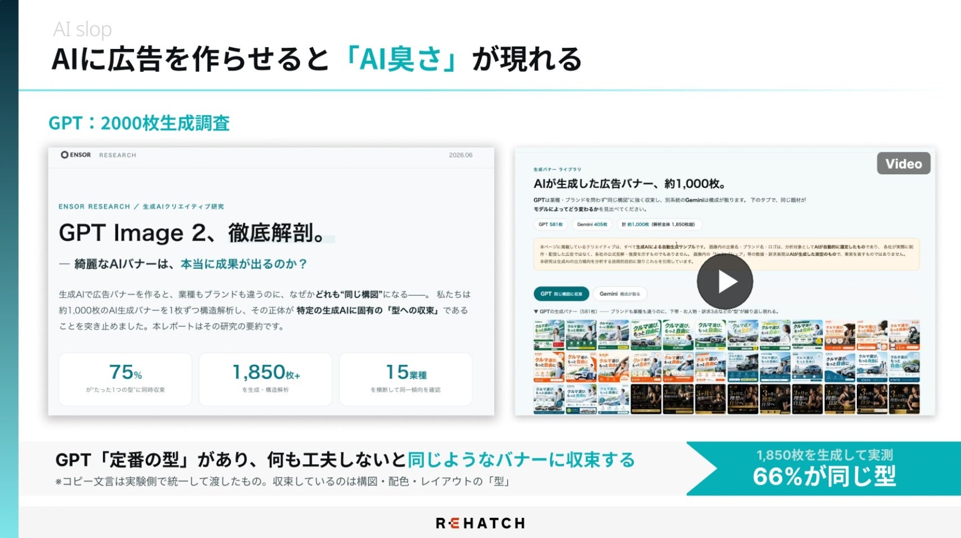The height and width of the screenshot is (538, 961).
Task: Click the REHATCH logo in footer
Action: (480, 523)
